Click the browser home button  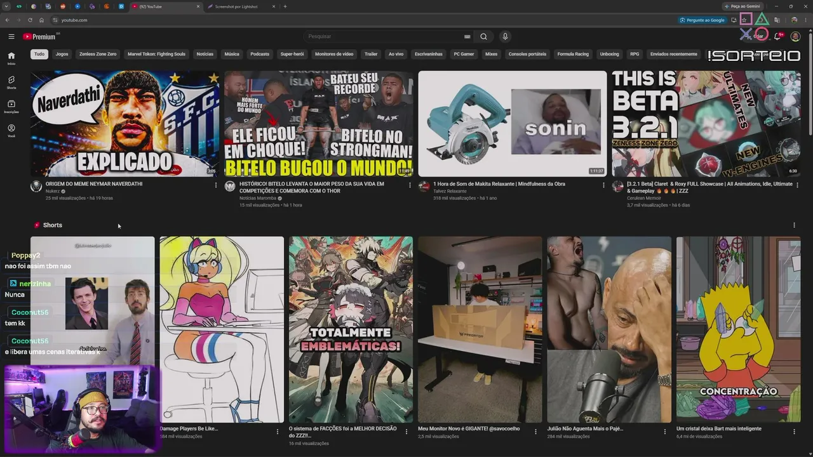41,20
